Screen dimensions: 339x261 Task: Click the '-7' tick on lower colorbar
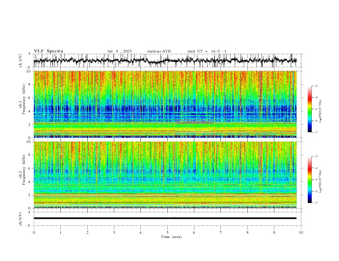click(x=315, y=203)
